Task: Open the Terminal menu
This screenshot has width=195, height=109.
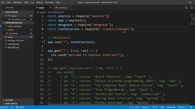Action: tap(49, 2)
